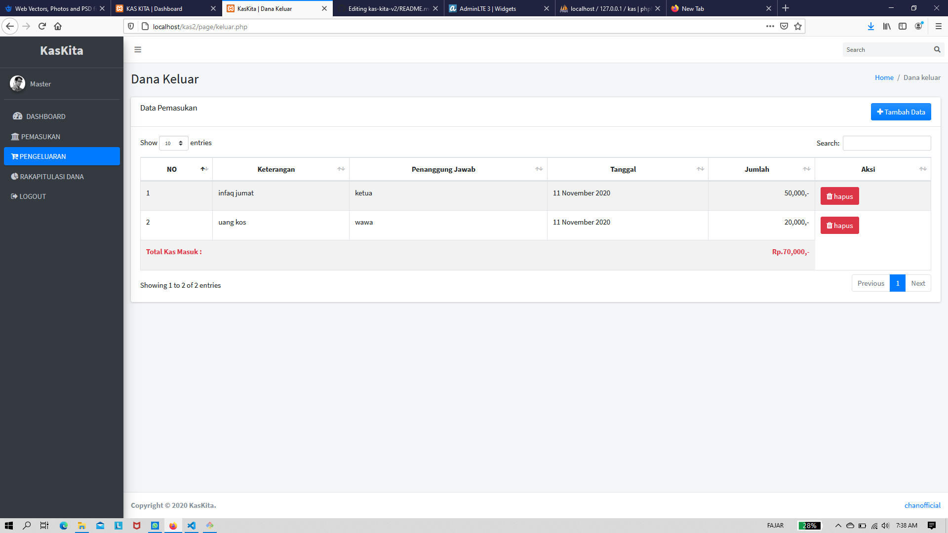Click the search magnifier icon in navbar
948x533 pixels.
pos(937,49)
